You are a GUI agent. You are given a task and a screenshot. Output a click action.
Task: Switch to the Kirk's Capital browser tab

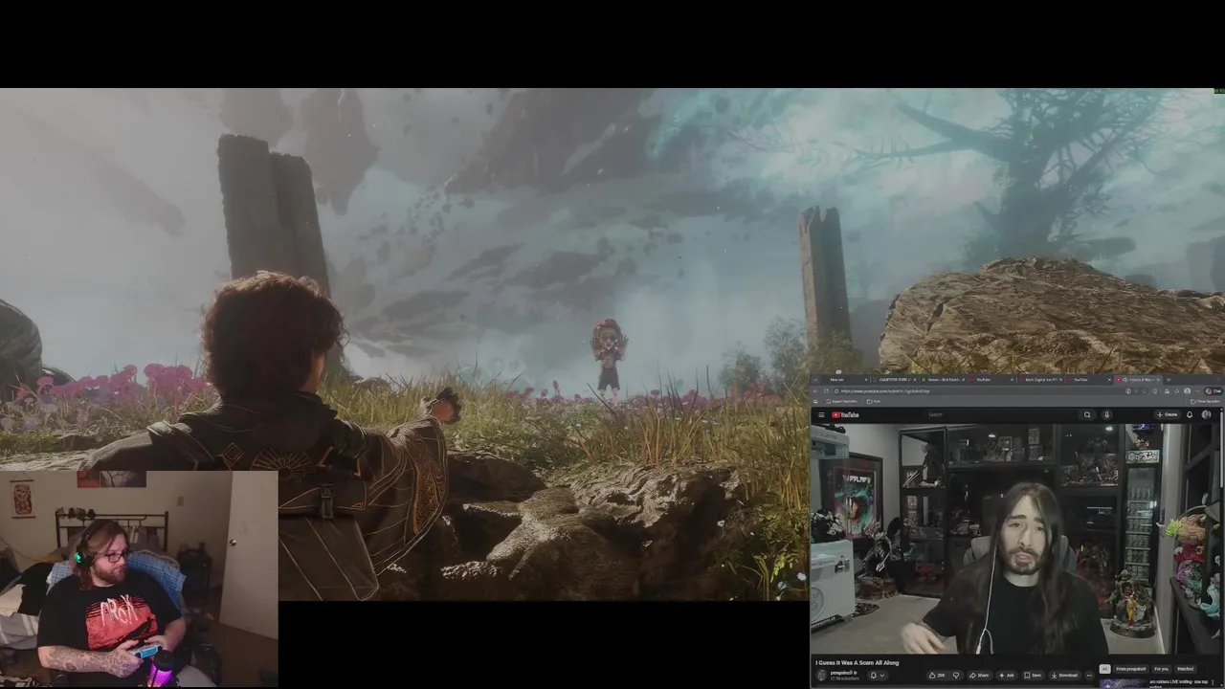tap(1040, 379)
